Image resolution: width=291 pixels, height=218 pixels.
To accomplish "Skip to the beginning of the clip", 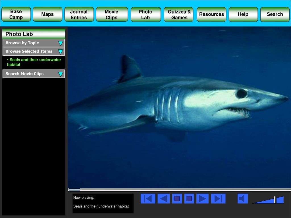I will pyautogui.click(x=148, y=199).
